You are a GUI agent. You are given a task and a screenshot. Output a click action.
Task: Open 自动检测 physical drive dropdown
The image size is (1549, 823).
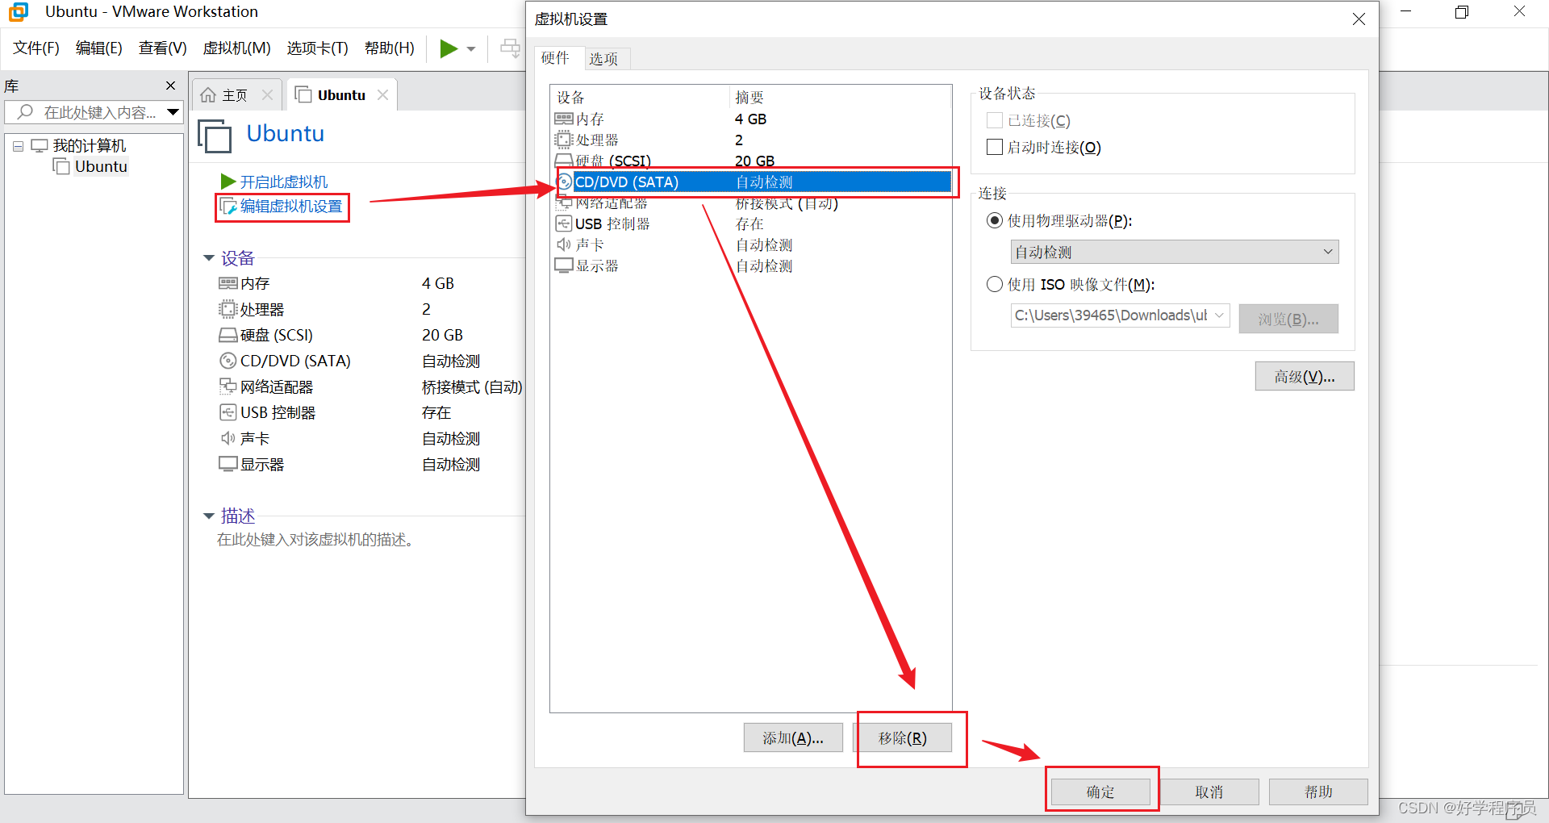tap(1175, 252)
